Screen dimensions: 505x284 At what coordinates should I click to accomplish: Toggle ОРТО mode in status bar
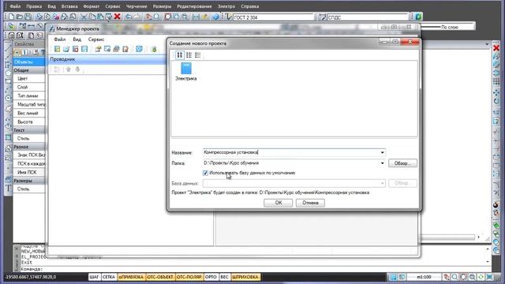tap(211, 277)
